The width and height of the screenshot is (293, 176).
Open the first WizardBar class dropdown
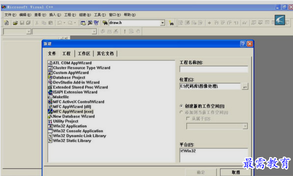tap(29, 31)
